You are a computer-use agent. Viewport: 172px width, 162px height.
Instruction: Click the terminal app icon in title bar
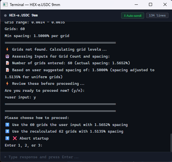[5, 5]
